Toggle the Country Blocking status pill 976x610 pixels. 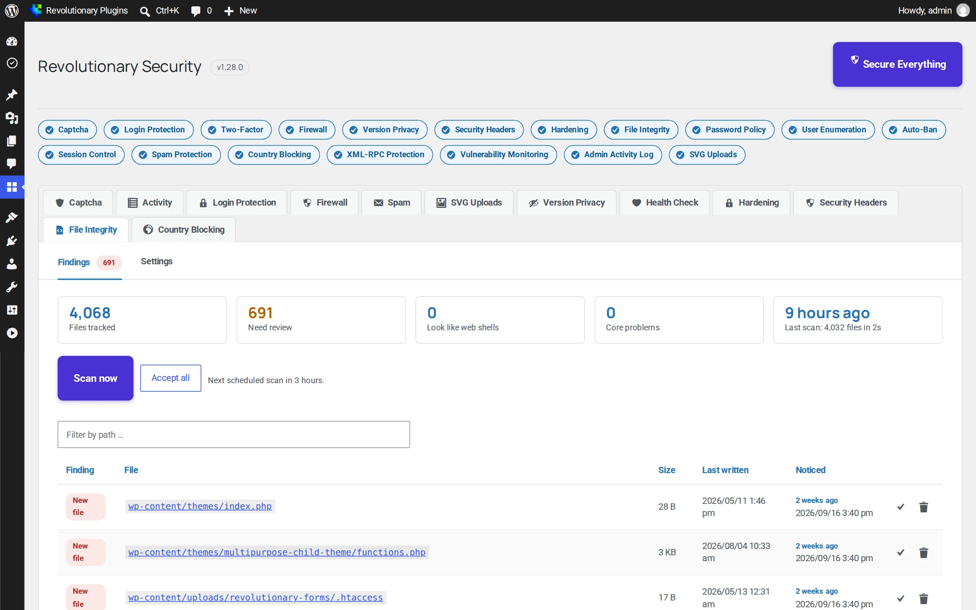pos(273,155)
